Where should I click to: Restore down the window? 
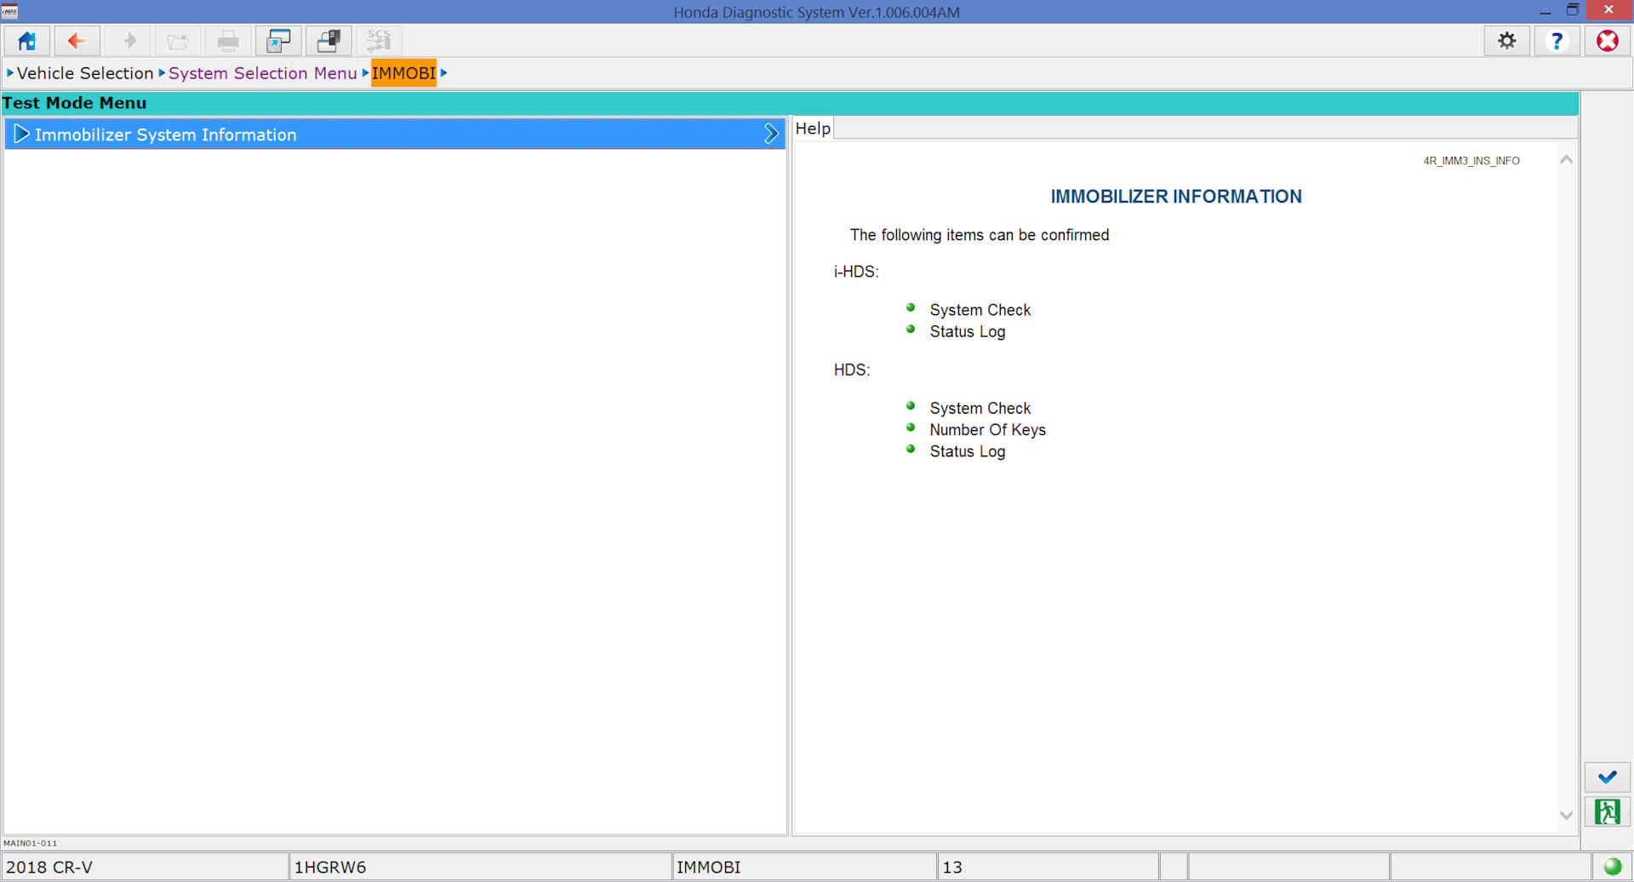(x=1573, y=10)
